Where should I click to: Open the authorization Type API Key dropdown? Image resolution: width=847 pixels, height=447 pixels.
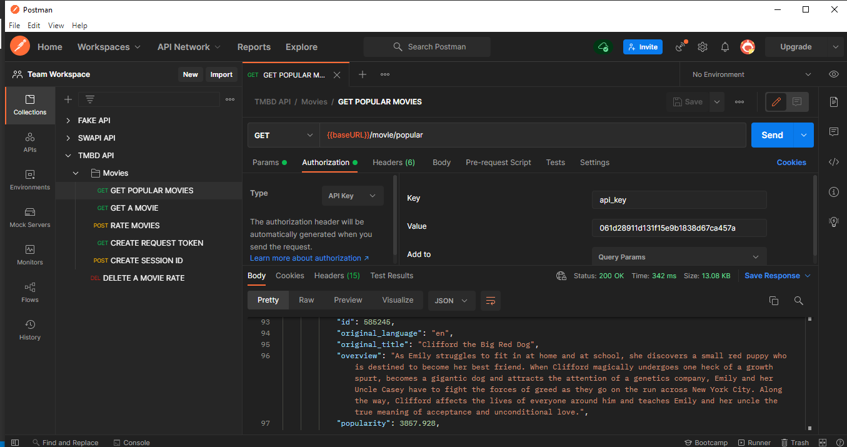click(353, 196)
